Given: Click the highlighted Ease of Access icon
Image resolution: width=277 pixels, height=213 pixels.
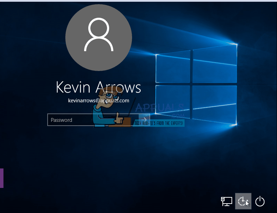Looking at the screenshot, I should click(x=243, y=201).
